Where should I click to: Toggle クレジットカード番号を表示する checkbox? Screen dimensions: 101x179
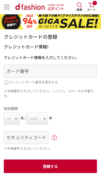point(6,82)
